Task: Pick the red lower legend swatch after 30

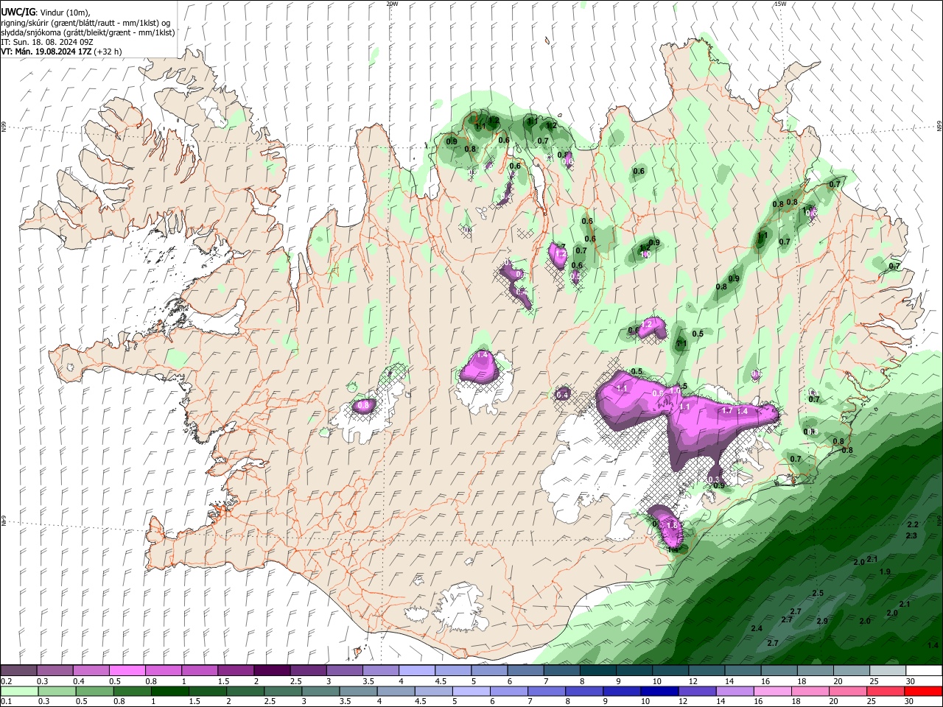Action: (922, 692)
